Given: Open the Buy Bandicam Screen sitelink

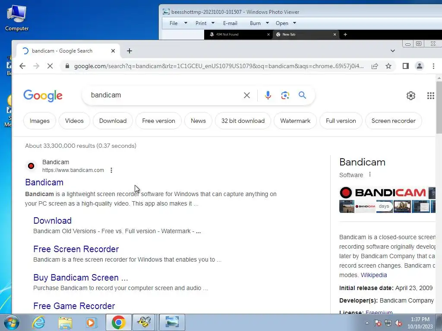Looking at the screenshot, I should click(81, 278).
